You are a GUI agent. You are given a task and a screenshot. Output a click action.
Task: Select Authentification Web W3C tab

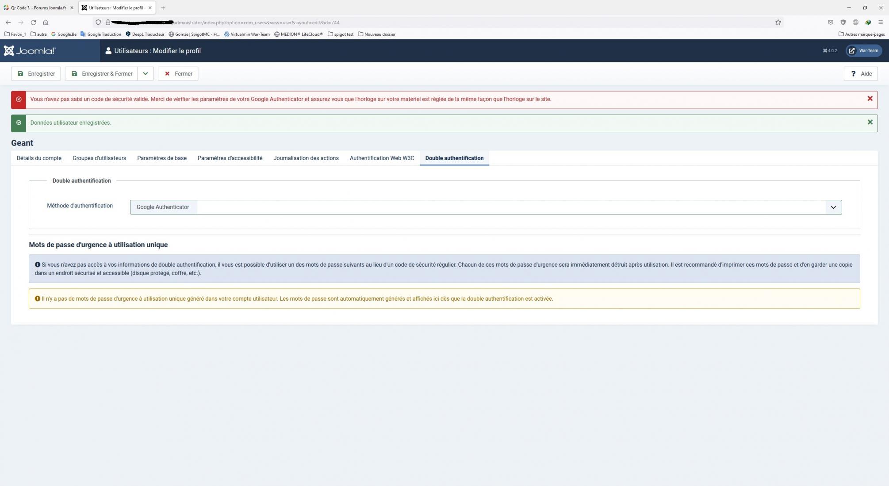pyautogui.click(x=382, y=158)
